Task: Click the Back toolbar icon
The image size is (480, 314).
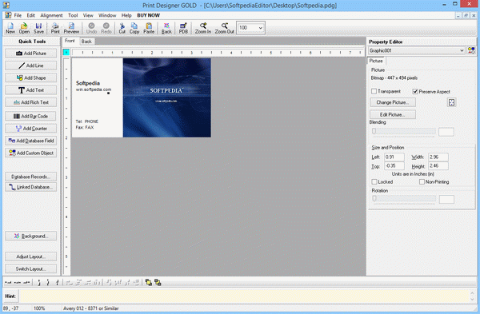Action: (x=166, y=28)
